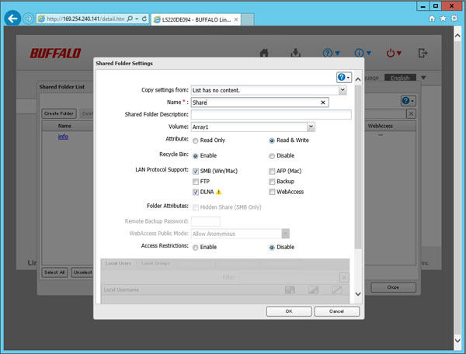Image resolution: width=466 pixels, height=354 pixels.
Task: Enable the Recycle Bin option
Action: click(195, 156)
